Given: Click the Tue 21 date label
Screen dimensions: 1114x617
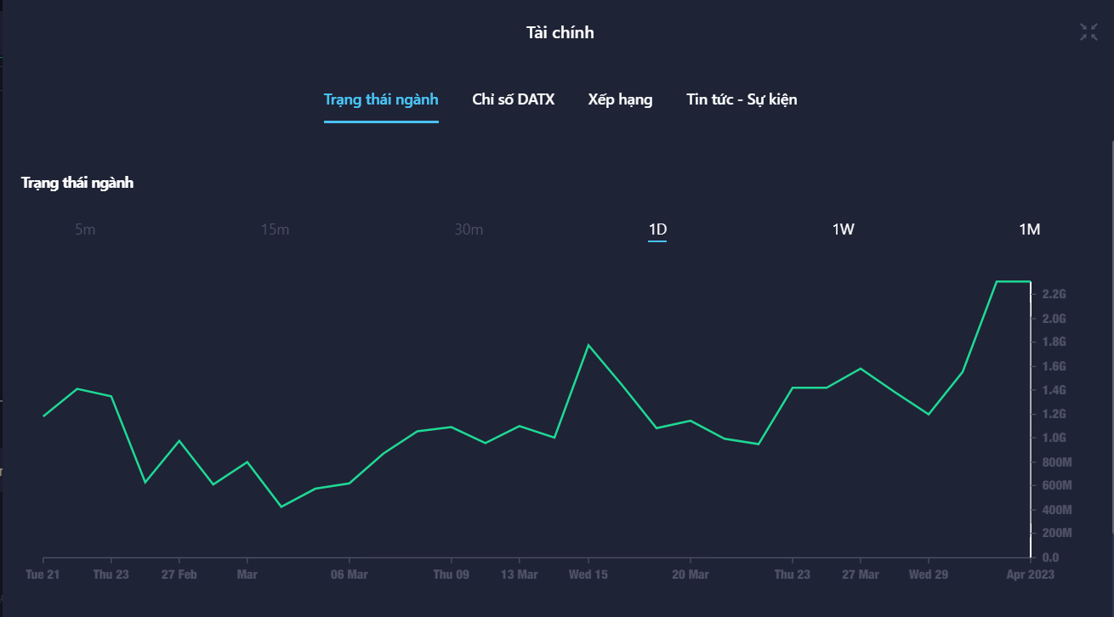Looking at the screenshot, I should coord(43,575).
